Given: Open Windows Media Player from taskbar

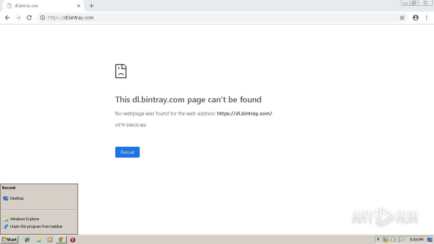Looking at the screenshot, I should pyautogui.click(x=50, y=240).
